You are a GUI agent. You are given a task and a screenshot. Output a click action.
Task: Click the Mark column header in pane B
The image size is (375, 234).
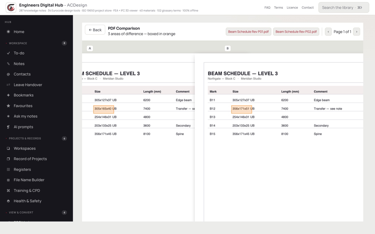pyautogui.click(x=213, y=92)
